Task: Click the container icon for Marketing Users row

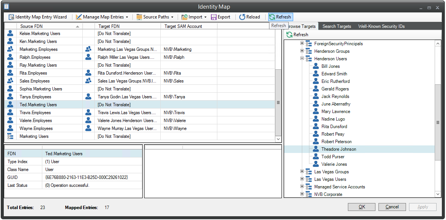Action: tap(10, 136)
